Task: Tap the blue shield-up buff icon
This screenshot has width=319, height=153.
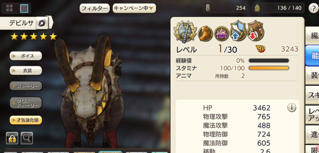Action: click(x=238, y=31)
